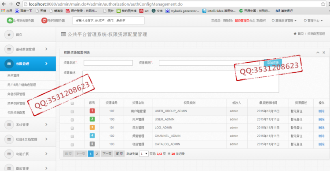The height and width of the screenshot is (171, 330).
Task: Click the 首页 home circle icon in sidebar
Action: click(x=9, y=35)
